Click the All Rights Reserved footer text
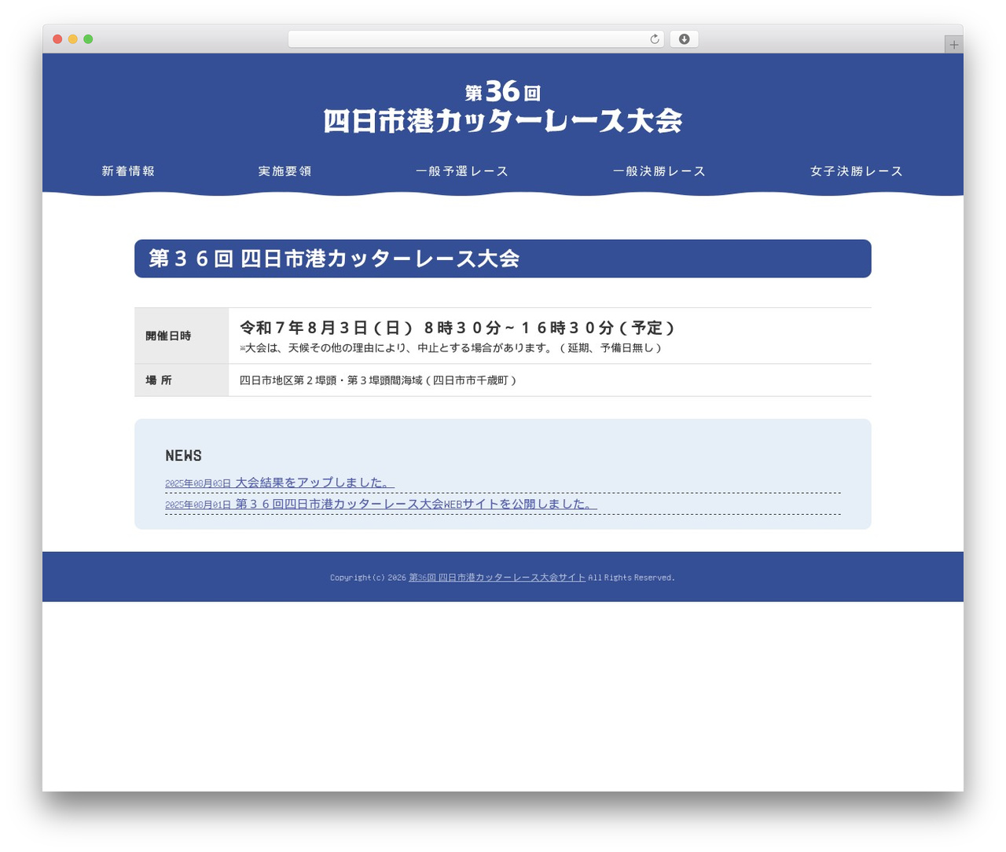This screenshot has width=1006, height=852. click(632, 578)
